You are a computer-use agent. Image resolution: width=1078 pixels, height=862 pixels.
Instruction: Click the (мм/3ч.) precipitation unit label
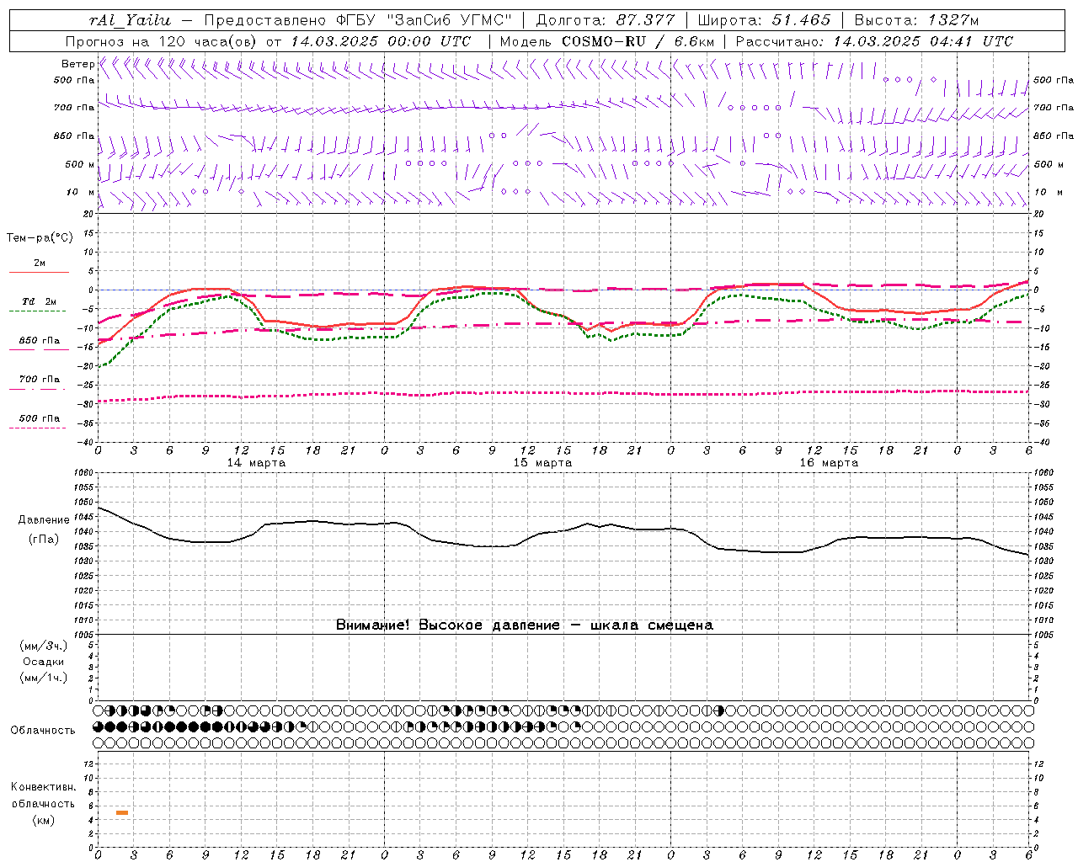44,646
